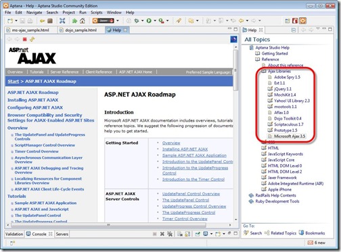Click the External Tools run icon

(x=161, y=21)
